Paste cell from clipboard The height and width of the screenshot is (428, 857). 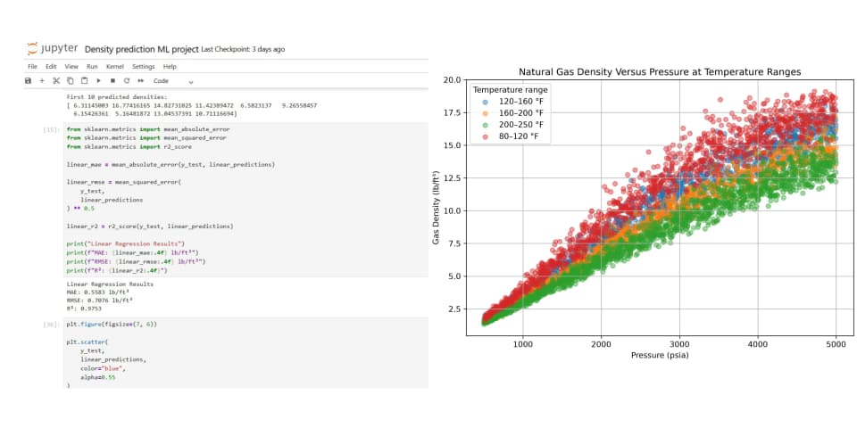[x=84, y=81]
